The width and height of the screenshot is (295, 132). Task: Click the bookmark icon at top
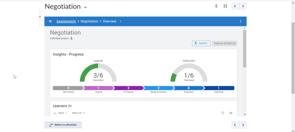216,6
